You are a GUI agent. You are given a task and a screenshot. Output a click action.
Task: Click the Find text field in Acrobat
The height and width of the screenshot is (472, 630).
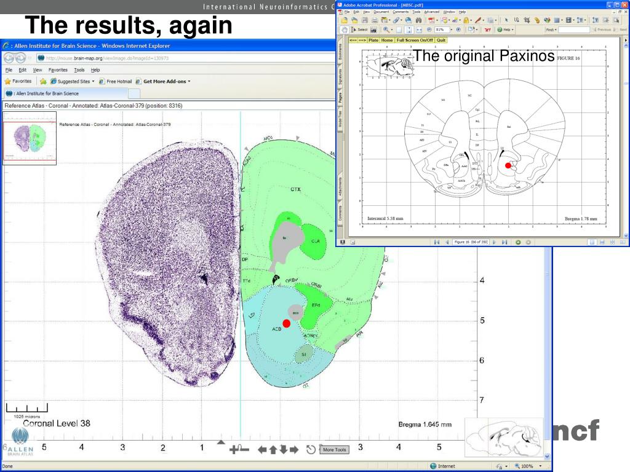(x=574, y=29)
